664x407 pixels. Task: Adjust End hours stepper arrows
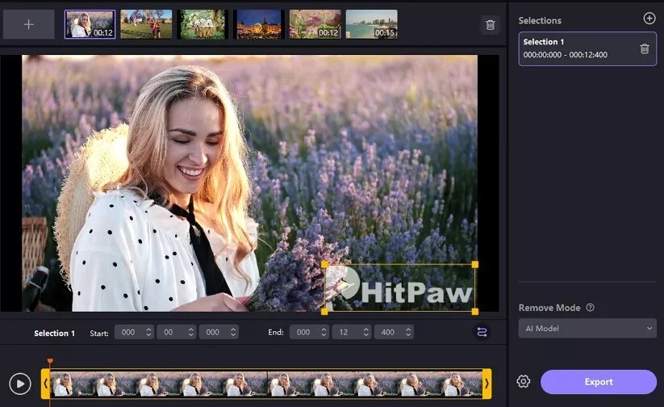[324, 332]
